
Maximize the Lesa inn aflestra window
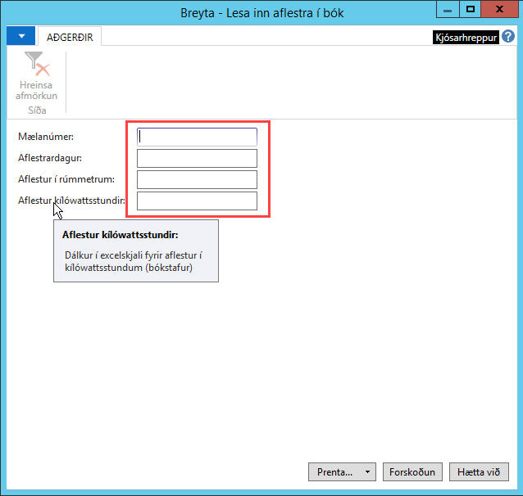pos(471,9)
